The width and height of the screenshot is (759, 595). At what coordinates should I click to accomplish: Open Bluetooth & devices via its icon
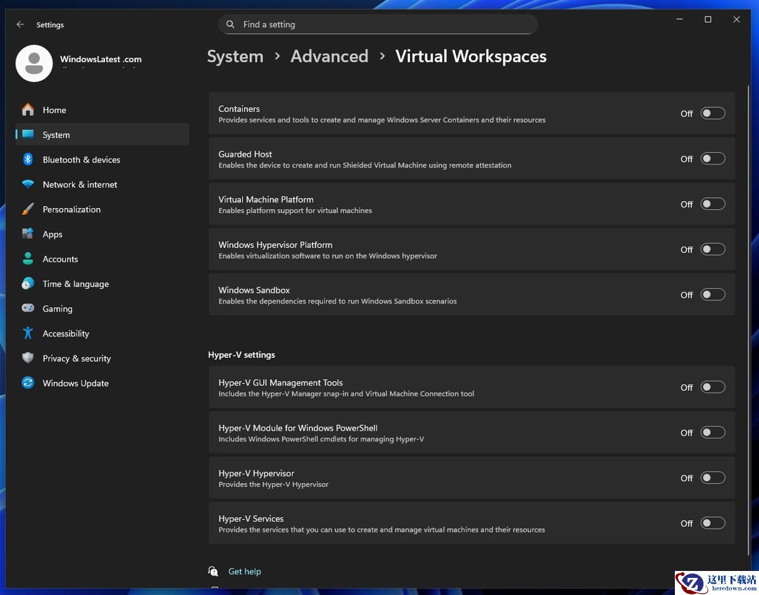pos(28,159)
